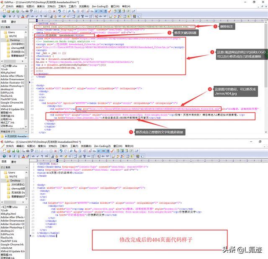Select WUTIE folder in bottom window tree
Viewport: 268px width, 259px height.
click(x=13, y=177)
